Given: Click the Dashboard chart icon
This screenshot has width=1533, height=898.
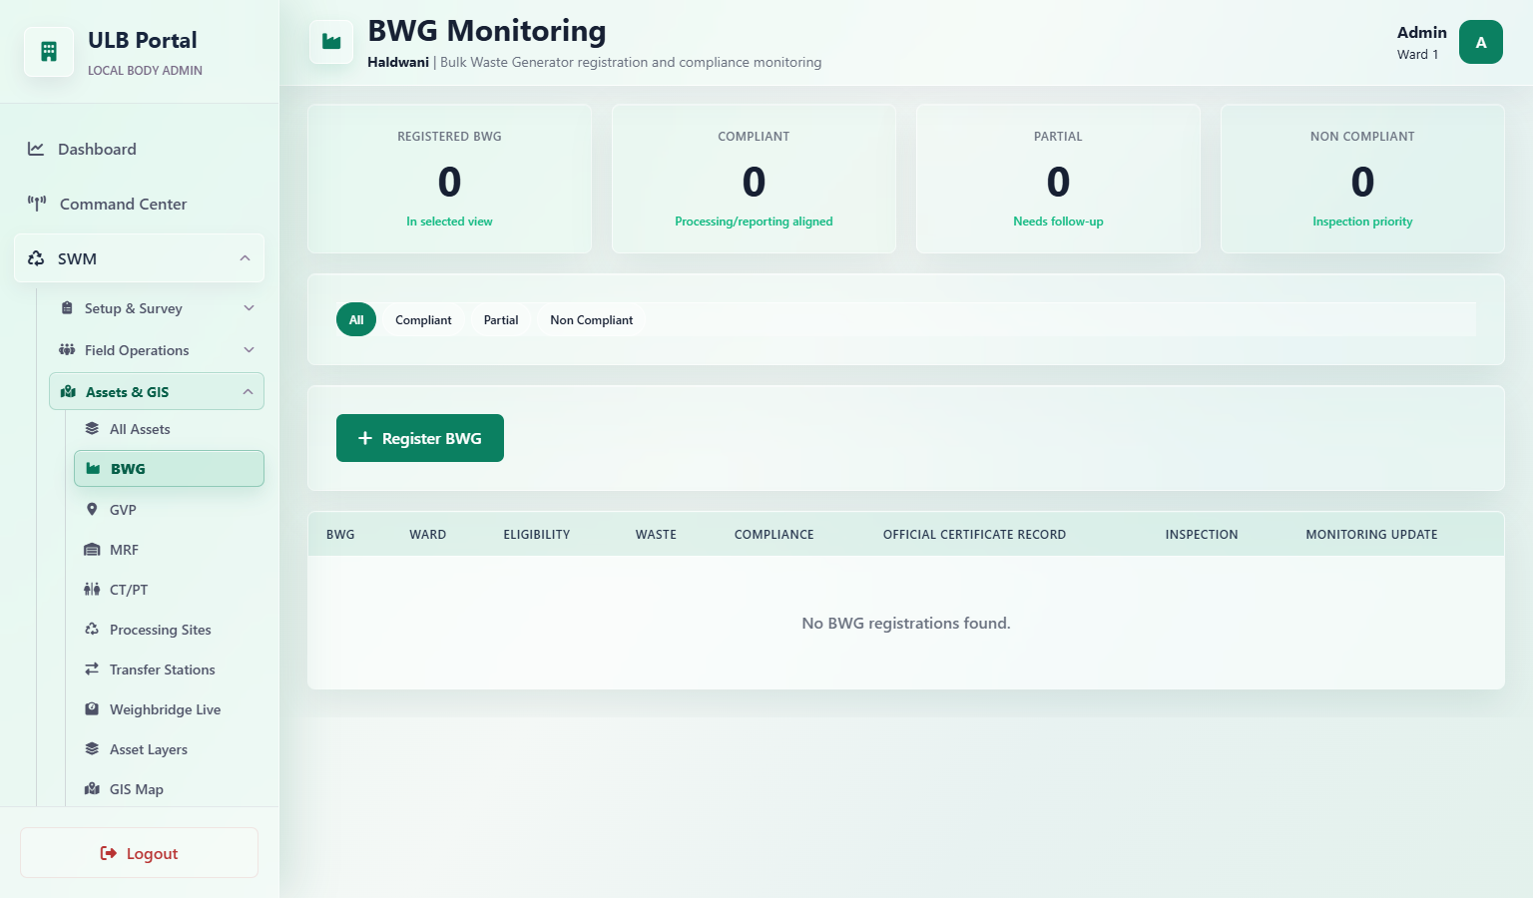Looking at the screenshot, I should pos(36,149).
